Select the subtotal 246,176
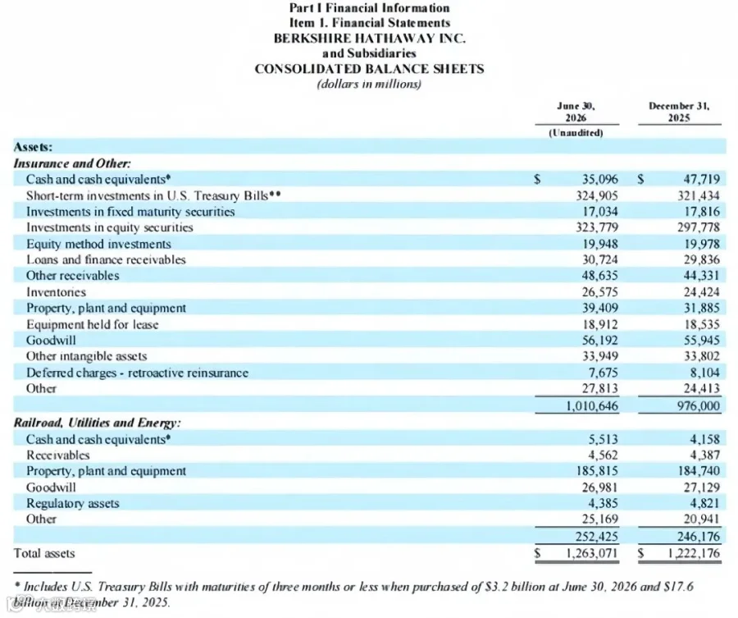This screenshot has height=618, width=738. (x=699, y=537)
